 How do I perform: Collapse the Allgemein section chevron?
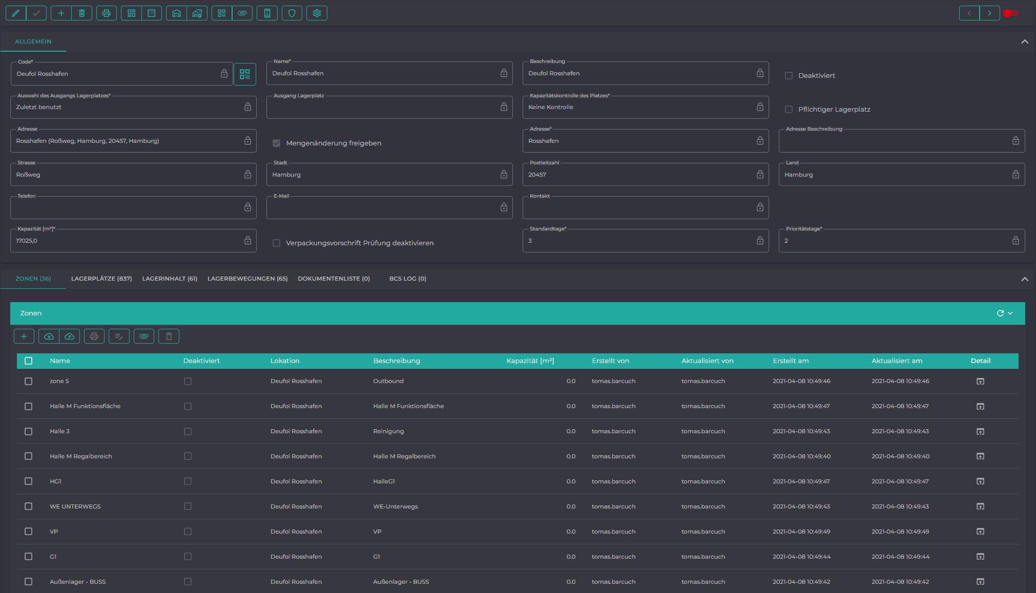[x=1025, y=42]
